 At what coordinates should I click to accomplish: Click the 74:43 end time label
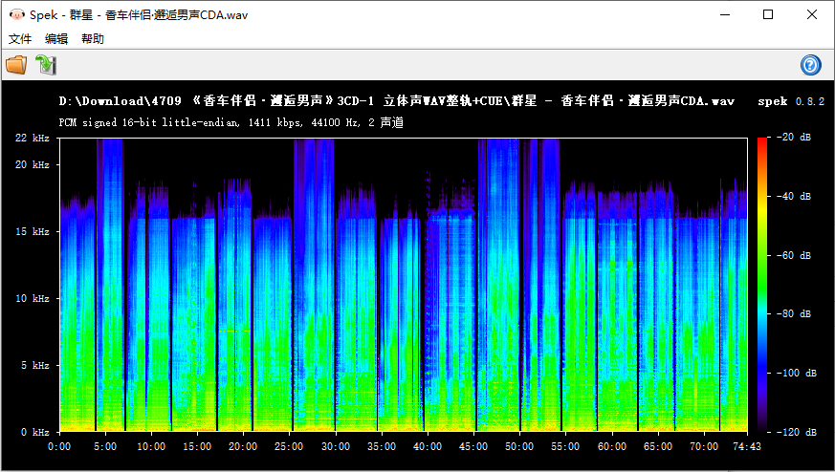[x=747, y=446]
